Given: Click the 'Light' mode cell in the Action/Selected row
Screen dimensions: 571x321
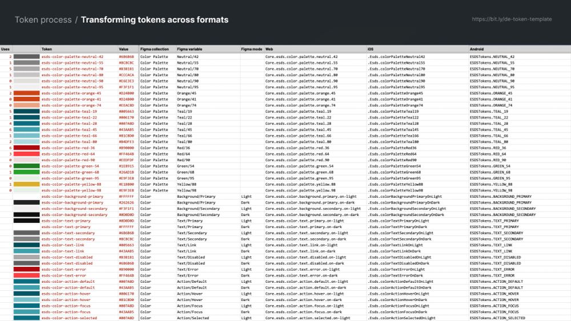Looking at the screenshot, I should pyautogui.click(x=246, y=318).
